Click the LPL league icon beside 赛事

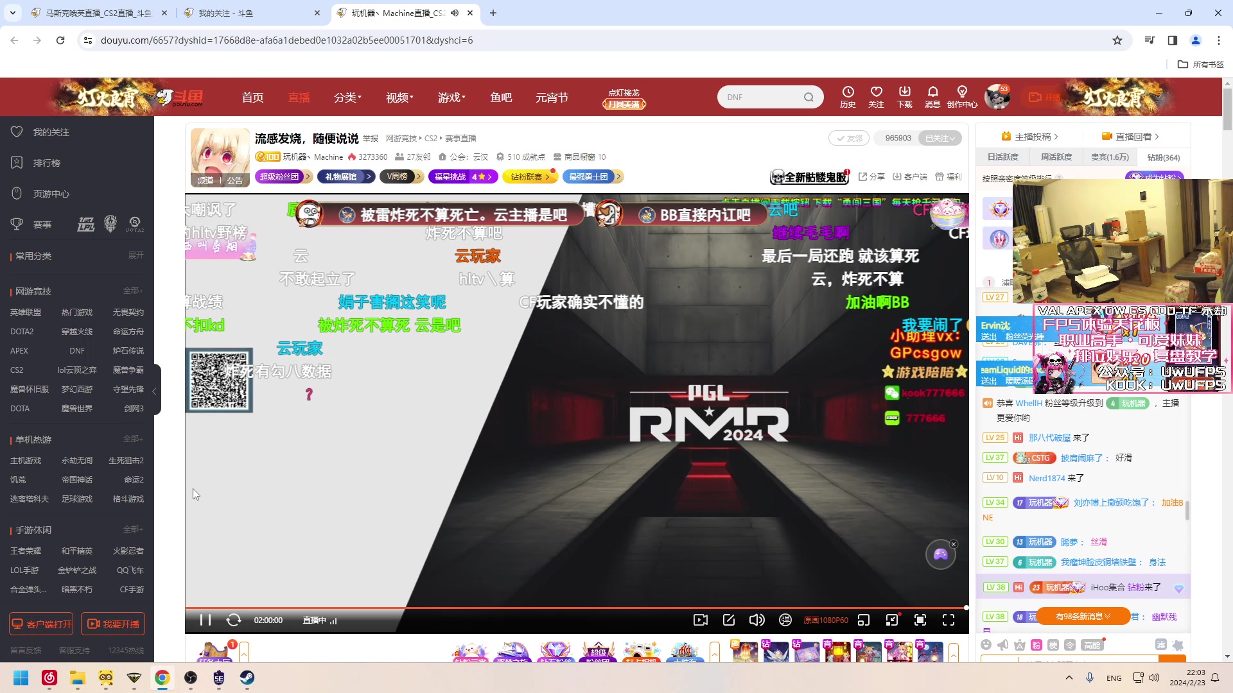coord(86,225)
